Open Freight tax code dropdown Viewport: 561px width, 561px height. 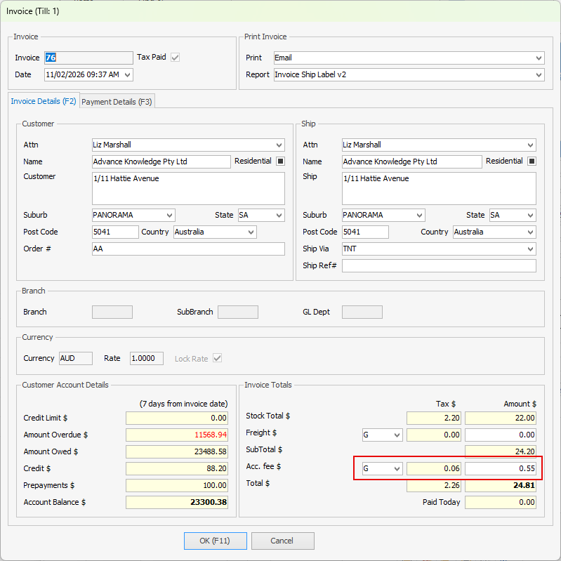point(397,435)
